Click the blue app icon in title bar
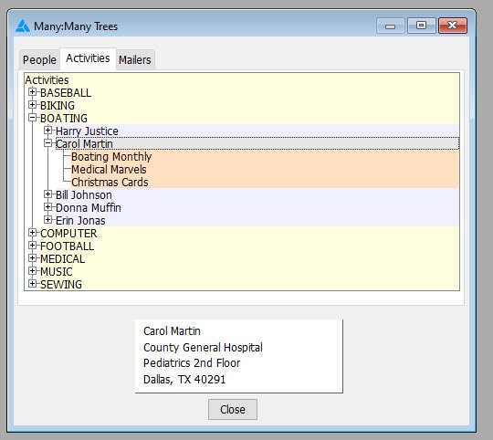Image resolution: width=493 pixels, height=440 pixels. coord(23,26)
